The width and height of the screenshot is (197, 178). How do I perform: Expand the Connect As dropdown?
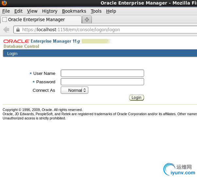click(x=74, y=90)
